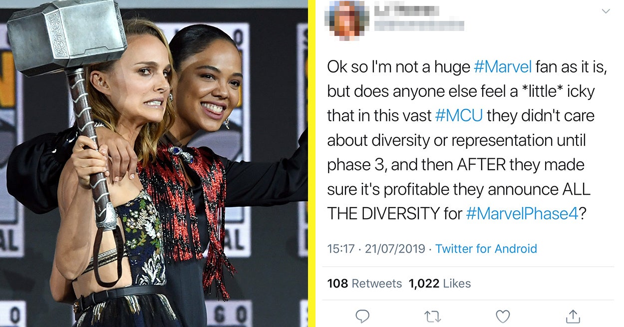Open the #MarvelPhase4 hashtag
This screenshot has width=624, height=327.
point(522,213)
